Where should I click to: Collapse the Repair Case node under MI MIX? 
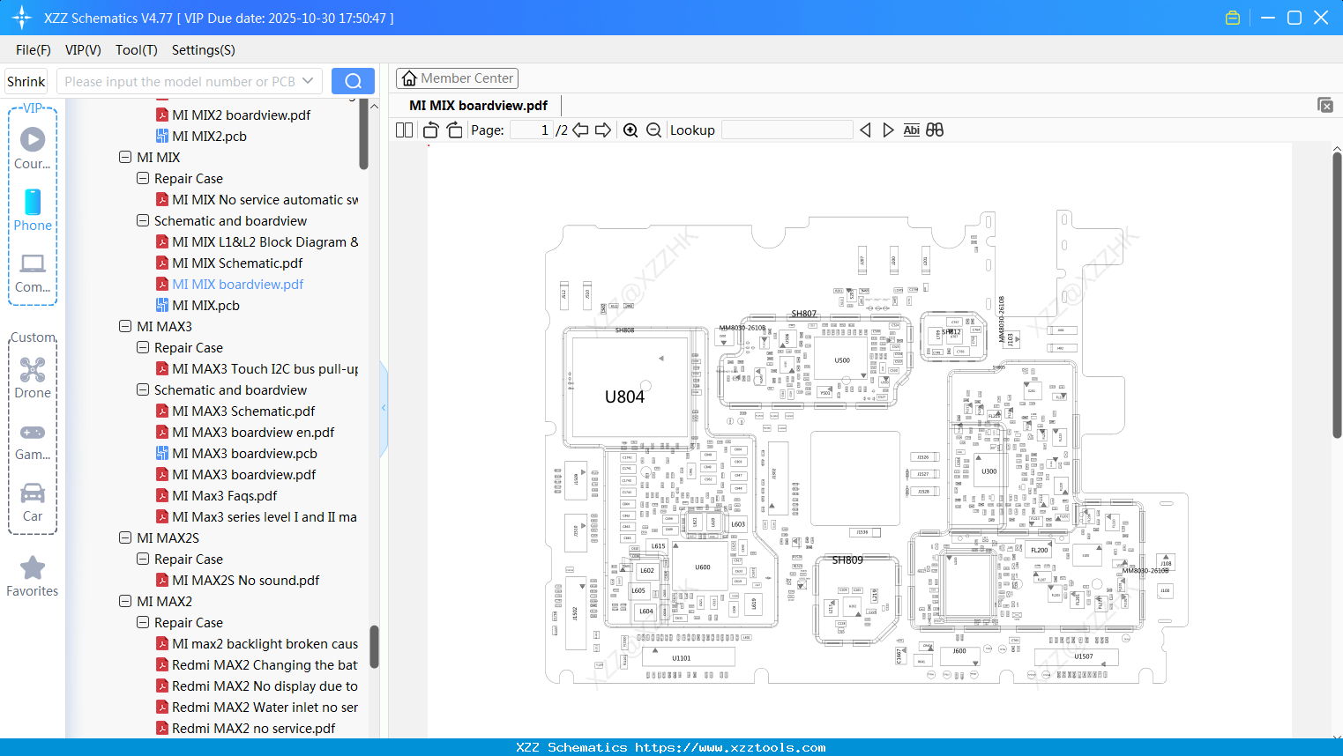click(143, 179)
